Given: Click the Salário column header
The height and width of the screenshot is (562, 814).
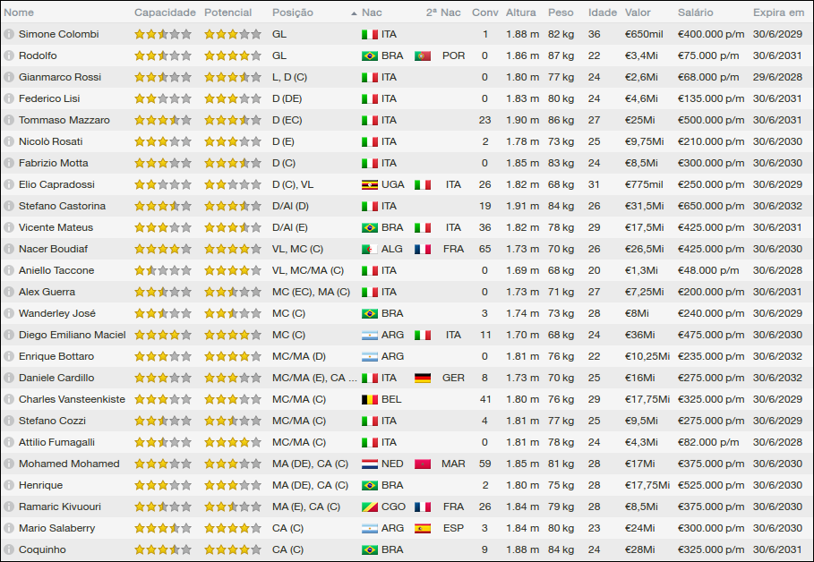Looking at the screenshot, I should [x=696, y=13].
